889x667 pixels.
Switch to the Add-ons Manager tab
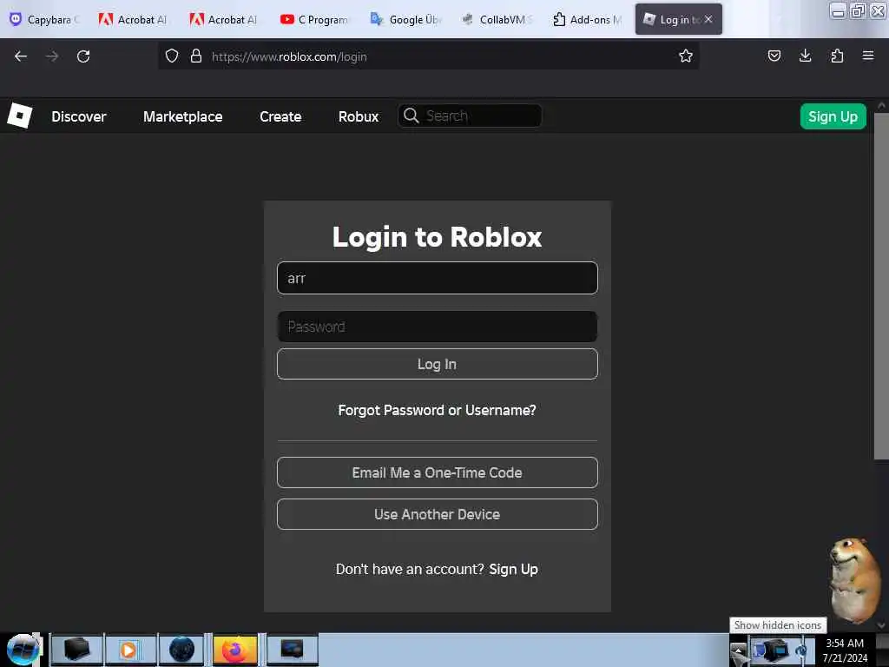587,19
